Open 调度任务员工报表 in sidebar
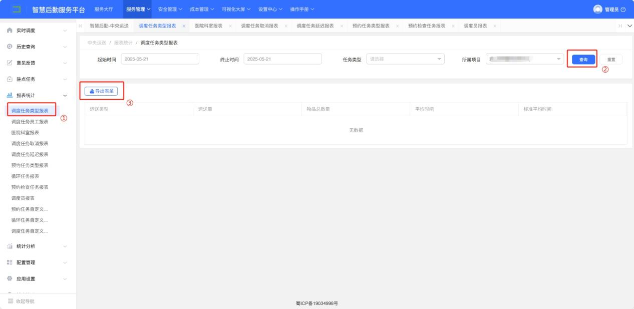The image size is (634, 309). coord(30,122)
